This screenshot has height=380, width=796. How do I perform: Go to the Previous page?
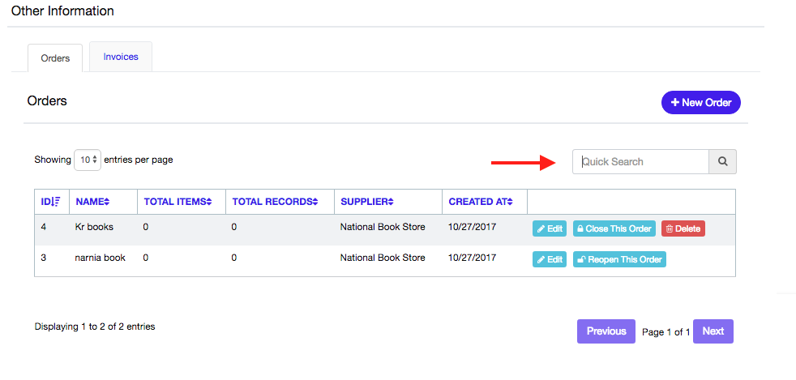coord(606,331)
